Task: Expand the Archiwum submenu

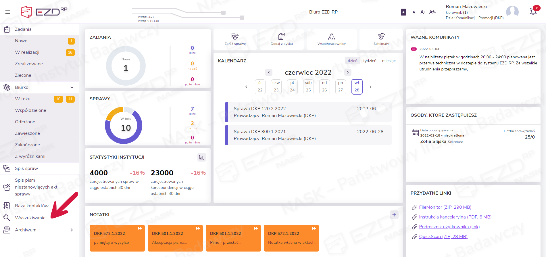Action: click(72, 230)
